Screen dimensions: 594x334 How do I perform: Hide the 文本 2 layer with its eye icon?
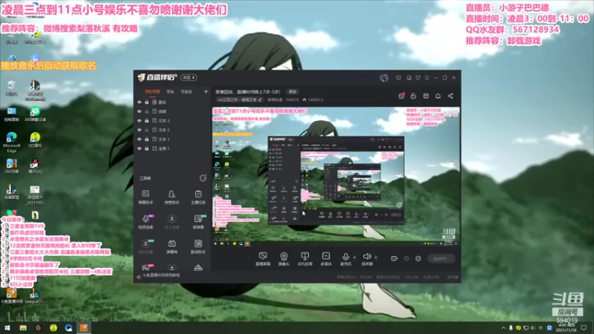click(140, 130)
